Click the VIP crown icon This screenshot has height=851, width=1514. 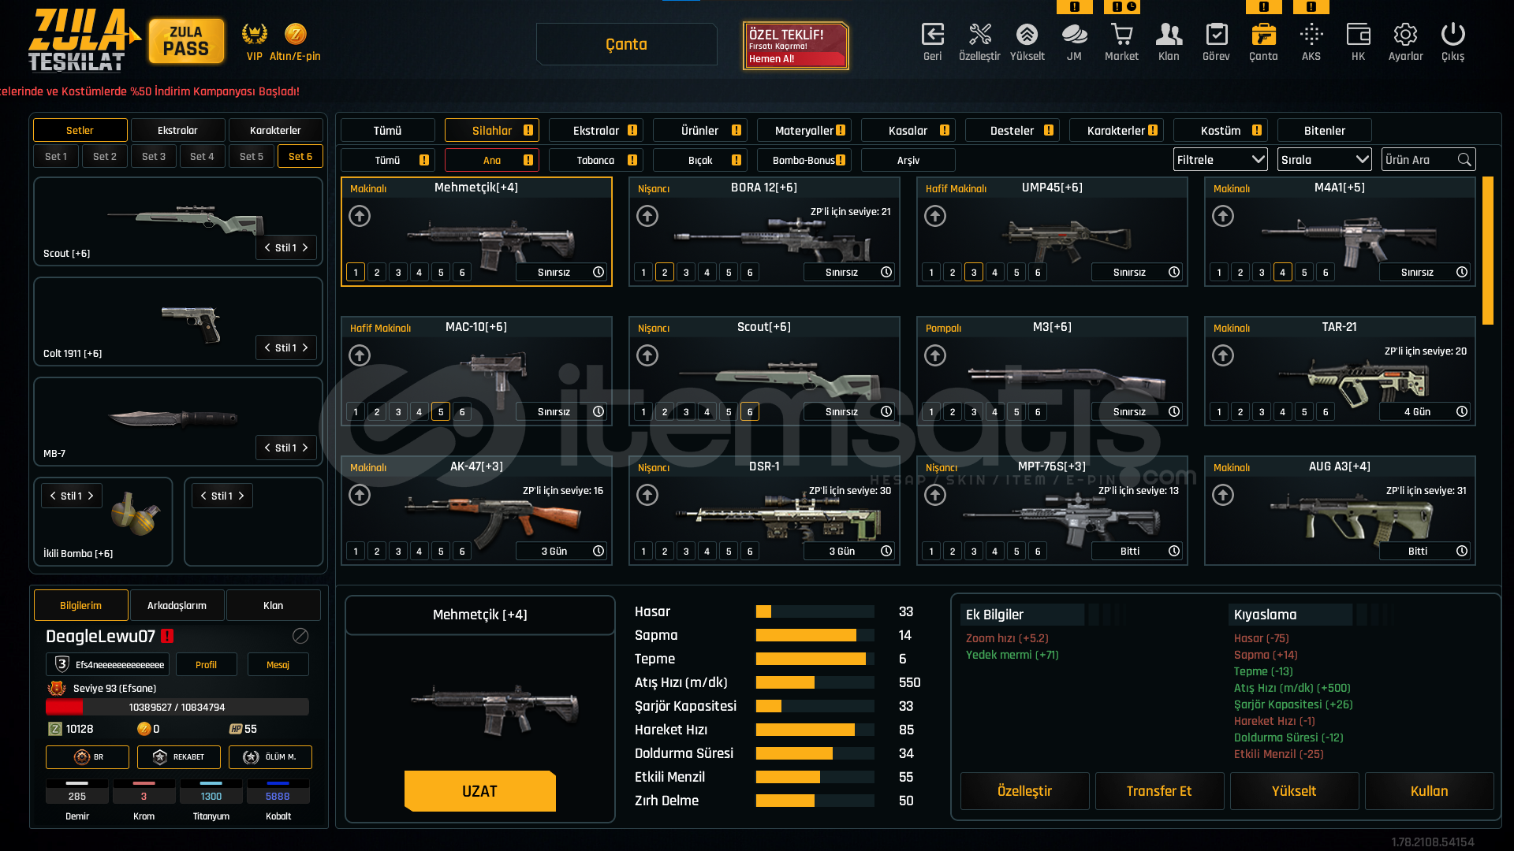(254, 34)
